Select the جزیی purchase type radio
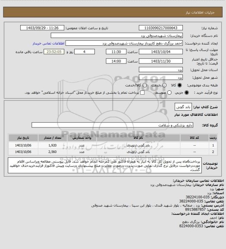The width and height of the screenshot is (226, 249). [187, 93]
